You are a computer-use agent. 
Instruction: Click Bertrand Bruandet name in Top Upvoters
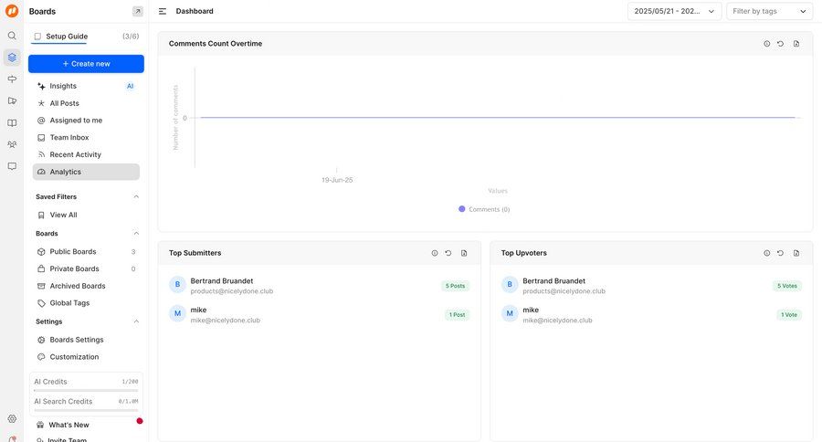pos(553,281)
